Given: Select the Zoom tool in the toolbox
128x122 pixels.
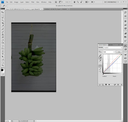Looking at the screenshot, I should (3, 65).
